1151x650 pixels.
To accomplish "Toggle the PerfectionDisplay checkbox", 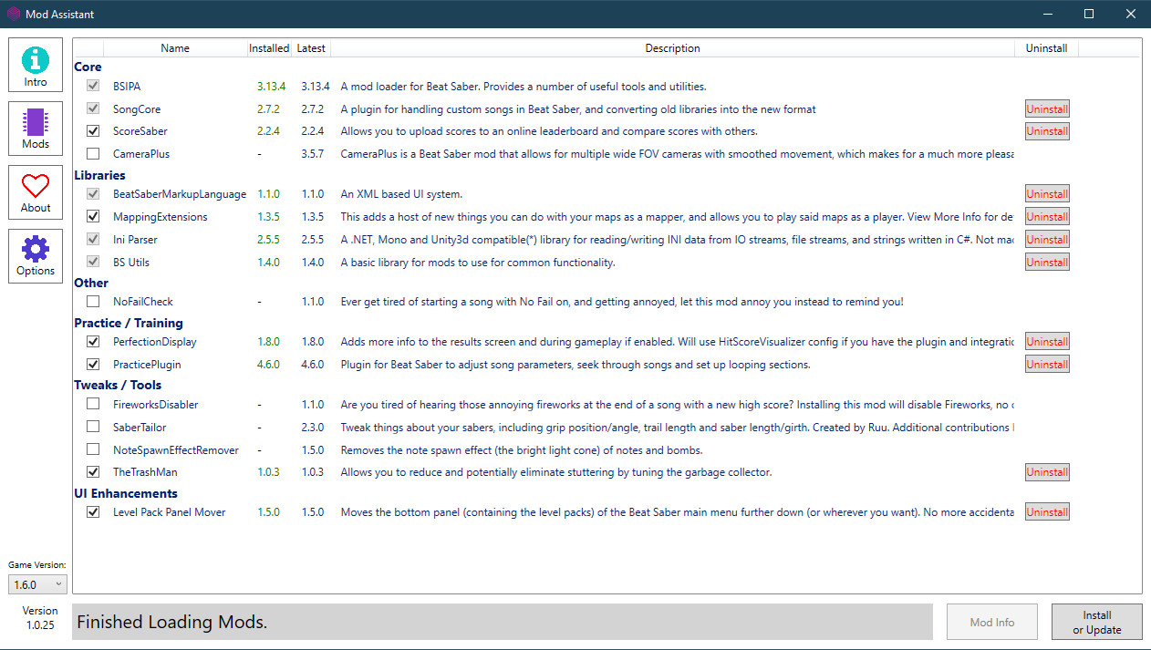I will [x=93, y=342].
